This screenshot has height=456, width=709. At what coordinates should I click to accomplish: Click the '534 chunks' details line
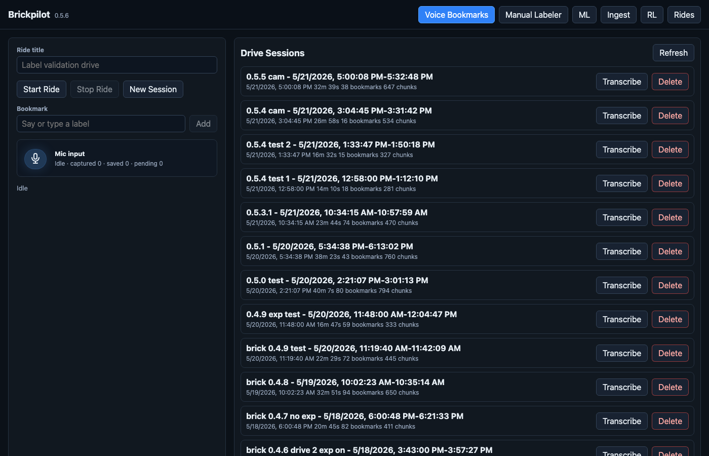pyautogui.click(x=331, y=121)
